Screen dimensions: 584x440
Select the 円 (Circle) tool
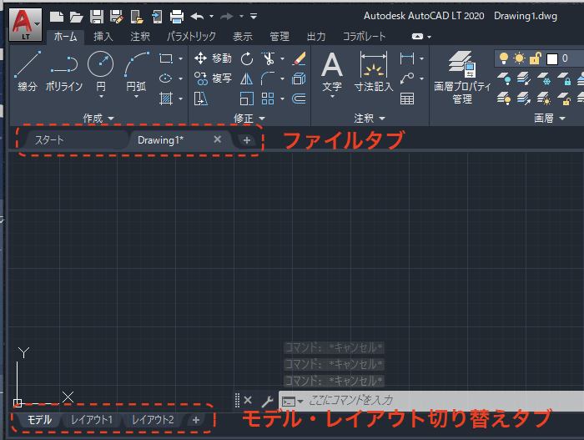101,71
